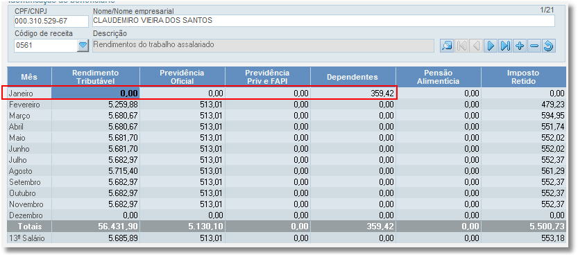Click the Código de receita field 0561

[46, 46]
